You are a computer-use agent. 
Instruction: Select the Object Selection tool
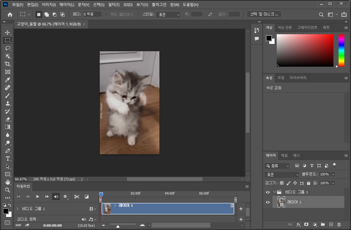pos(8,56)
